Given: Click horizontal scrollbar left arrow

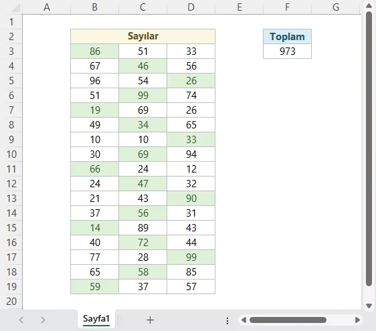Looking at the screenshot, I should pos(244,320).
